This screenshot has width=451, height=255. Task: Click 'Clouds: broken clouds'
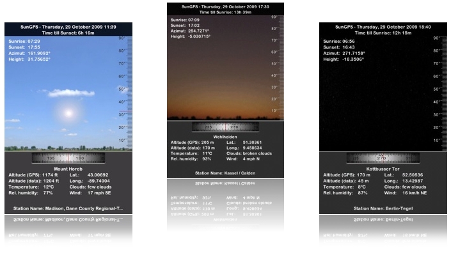point(249,153)
